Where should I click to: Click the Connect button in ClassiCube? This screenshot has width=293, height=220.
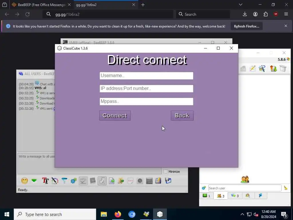(115, 115)
